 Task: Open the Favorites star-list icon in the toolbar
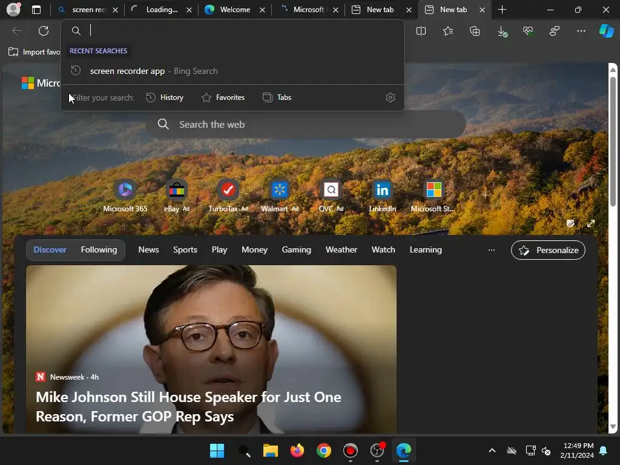click(x=448, y=31)
